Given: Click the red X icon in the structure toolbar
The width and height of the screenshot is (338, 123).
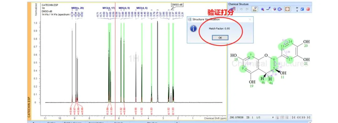Looking at the screenshot, I should (308, 9).
